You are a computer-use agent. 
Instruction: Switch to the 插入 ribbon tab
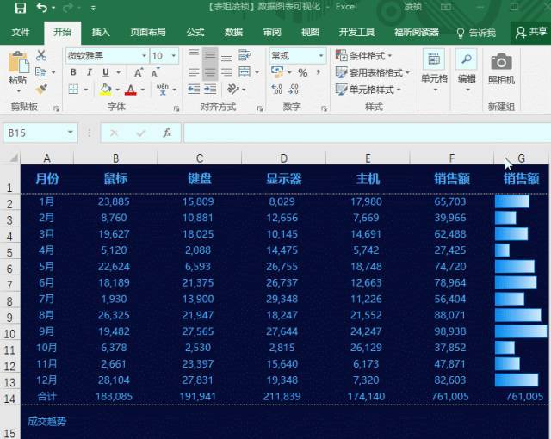point(101,33)
